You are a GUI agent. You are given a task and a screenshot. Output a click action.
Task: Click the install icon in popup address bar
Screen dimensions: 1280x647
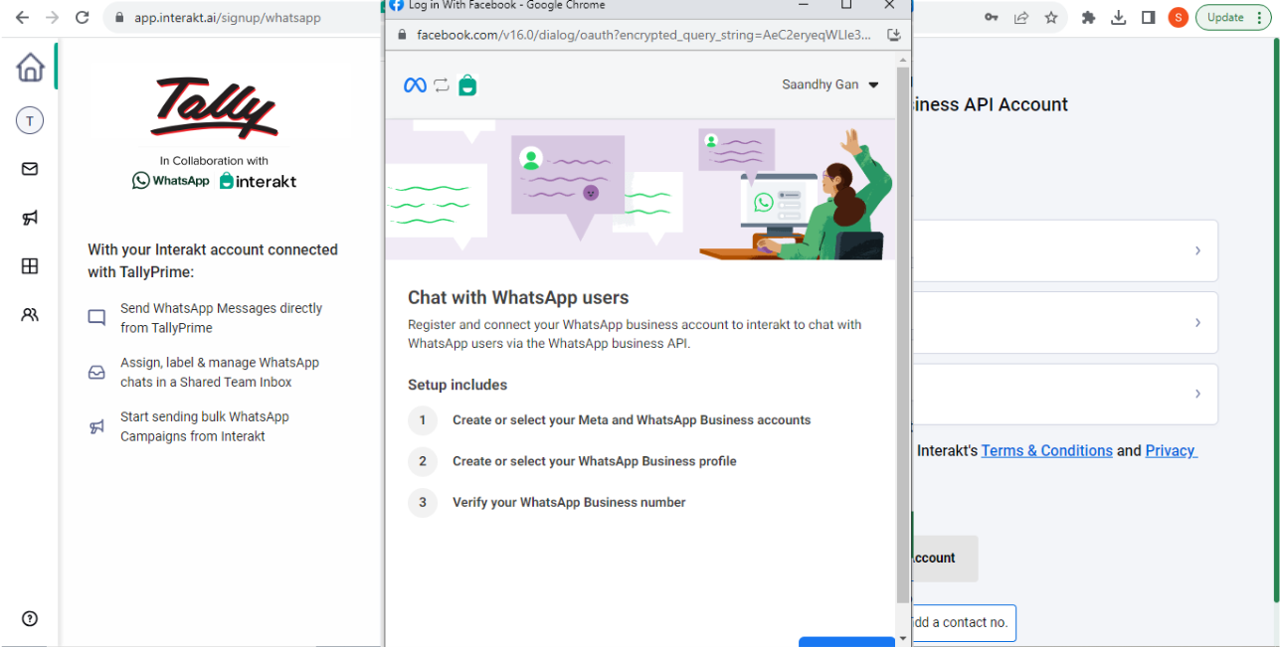point(893,35)
